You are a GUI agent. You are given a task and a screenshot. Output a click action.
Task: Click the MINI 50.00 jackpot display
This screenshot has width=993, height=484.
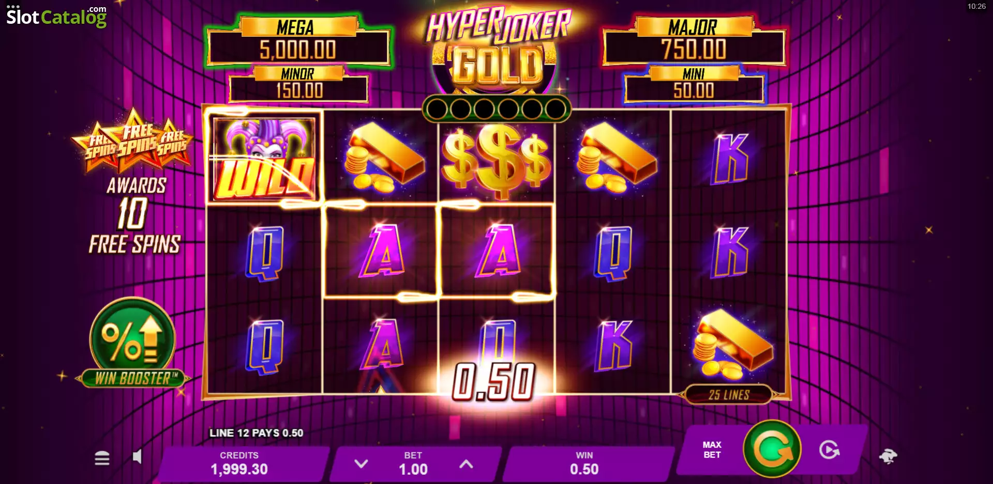click(x=694, y=84)
